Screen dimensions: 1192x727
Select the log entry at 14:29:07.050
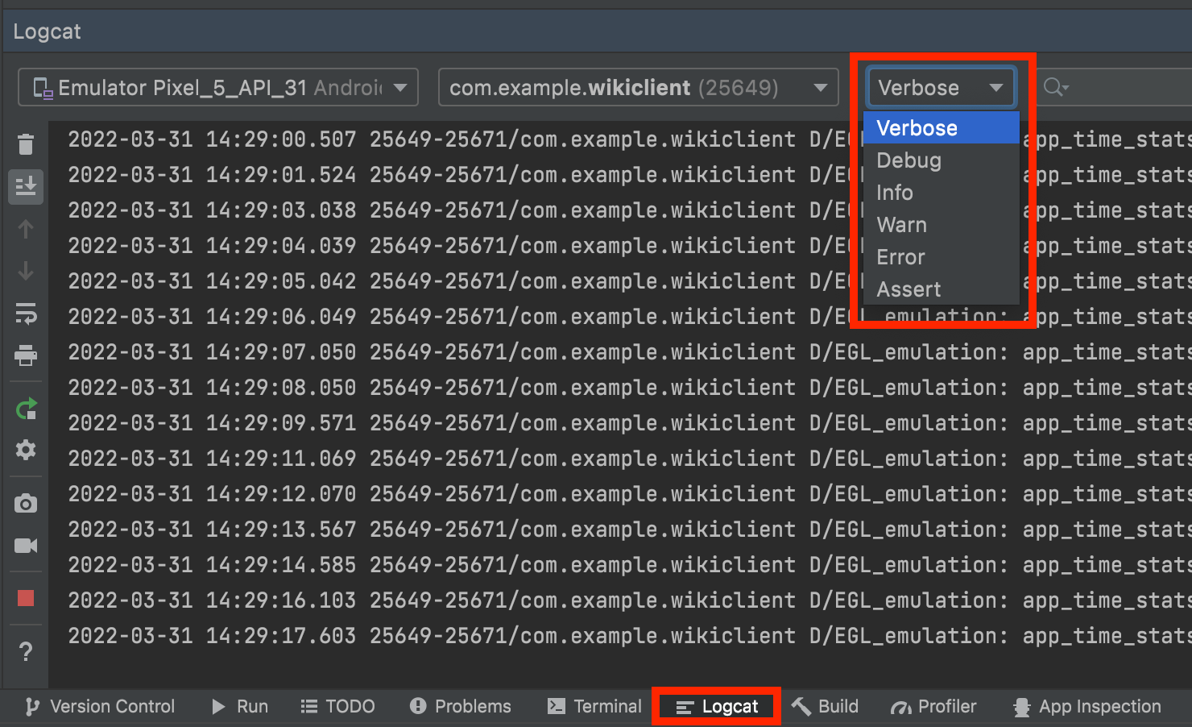point(628,352)
